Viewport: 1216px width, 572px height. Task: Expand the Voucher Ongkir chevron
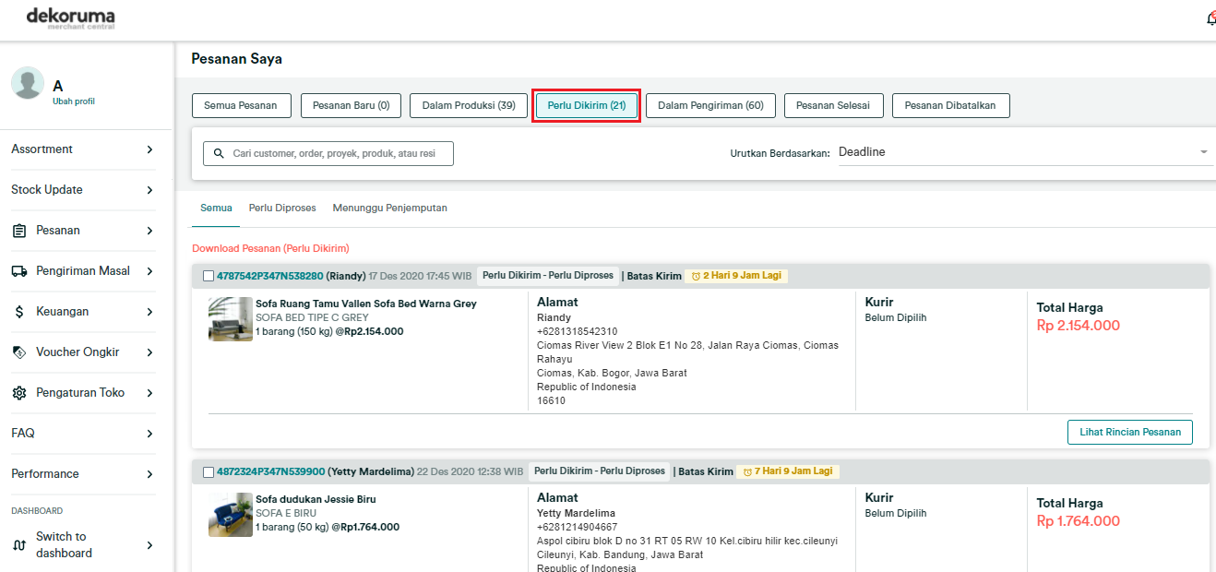tap(149, 352)
